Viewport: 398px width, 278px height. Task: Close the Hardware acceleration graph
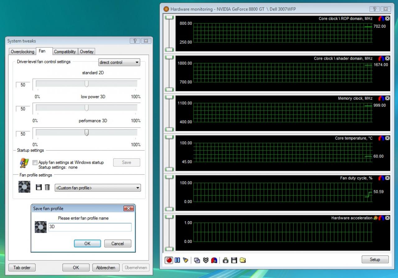click(x=387, y=218)
